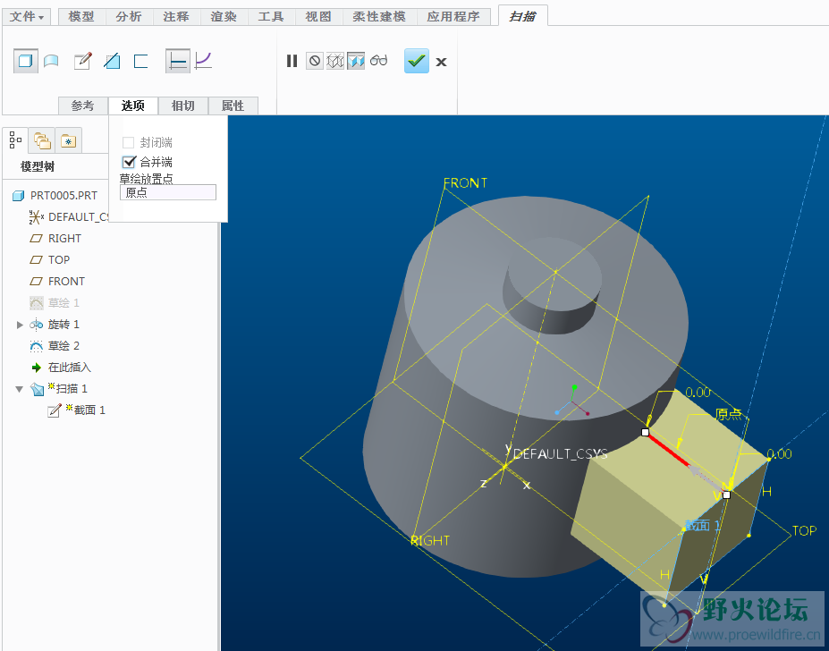This screenshot has width=829, height=651.
Task: Click the FRONT plane label in the 3D viewport
Action: [465, 183]
